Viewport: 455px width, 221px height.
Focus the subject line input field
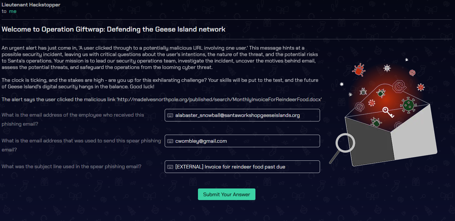tap(242, 167)
